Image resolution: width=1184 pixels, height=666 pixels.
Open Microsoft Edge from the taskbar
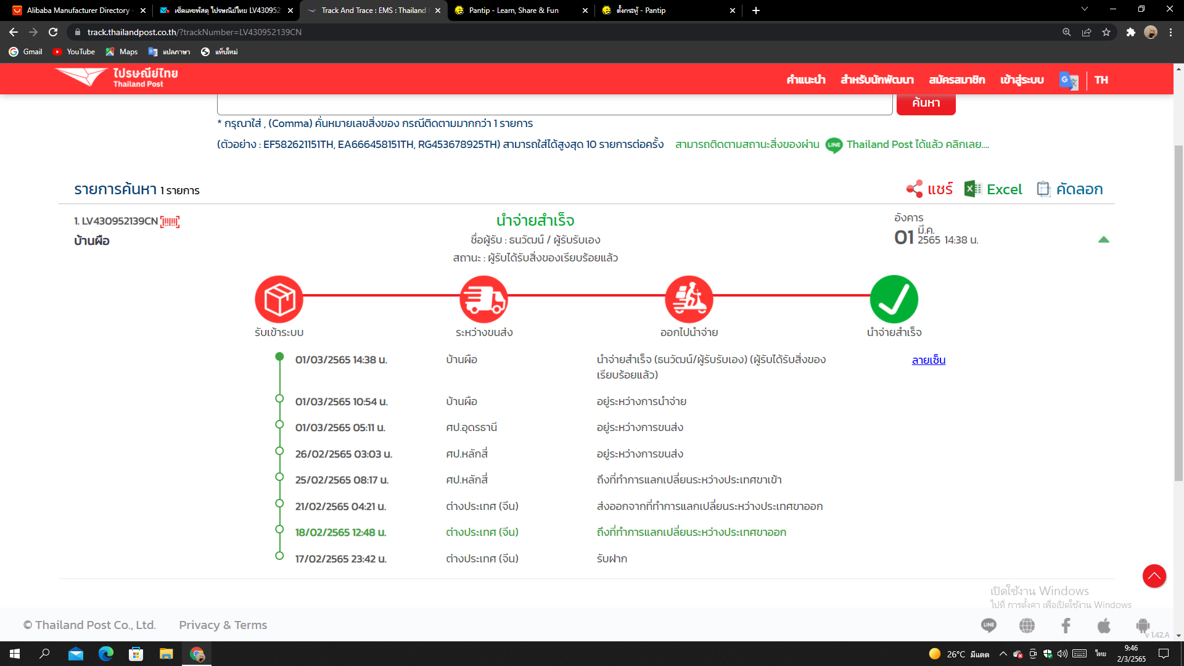click(106, 654)
